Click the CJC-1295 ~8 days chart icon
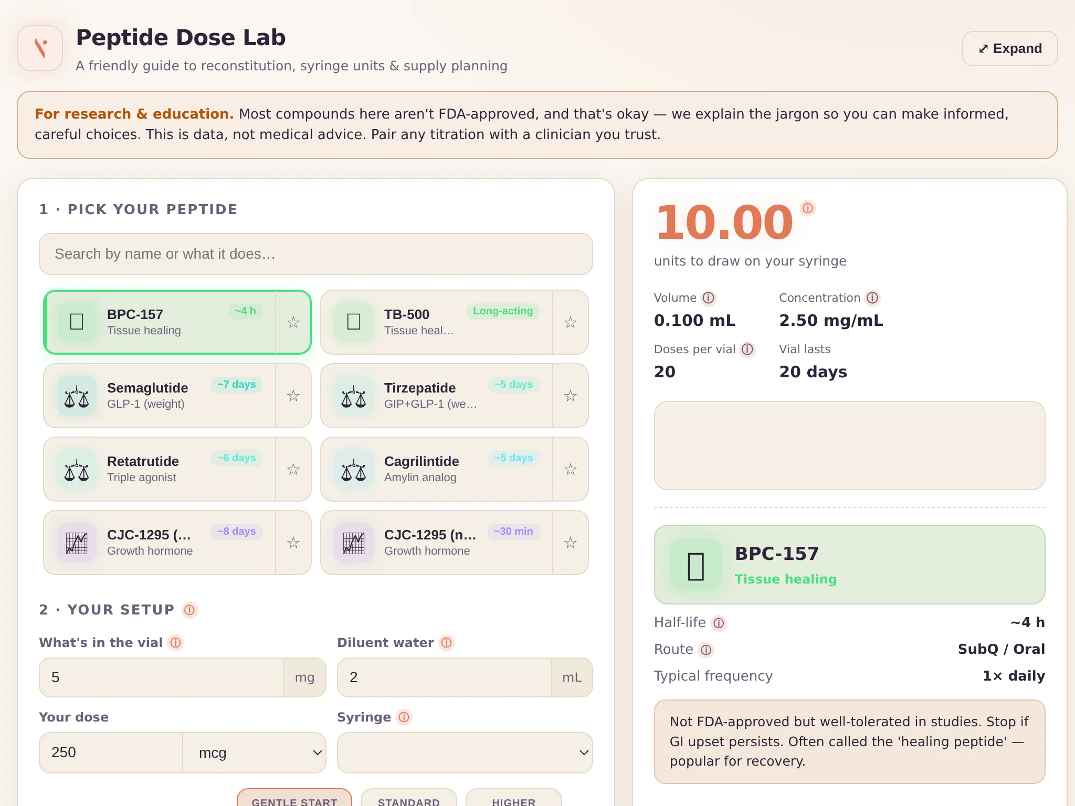This screenshot has height=806, width=1075. coord(77,543)
